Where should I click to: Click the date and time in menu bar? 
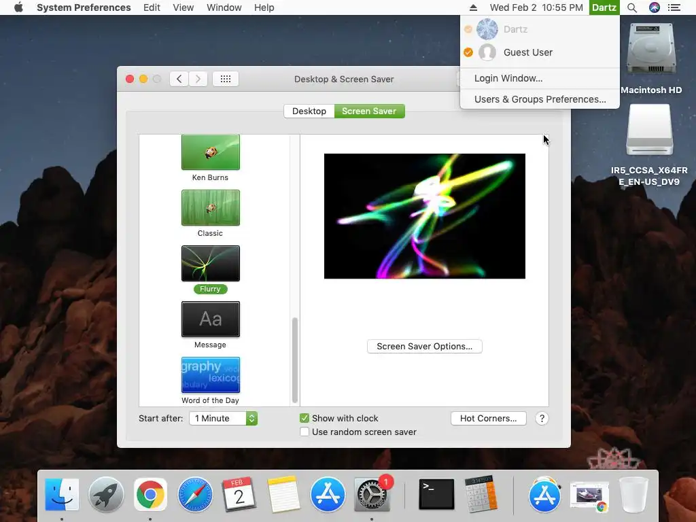(x=536, y=7)
